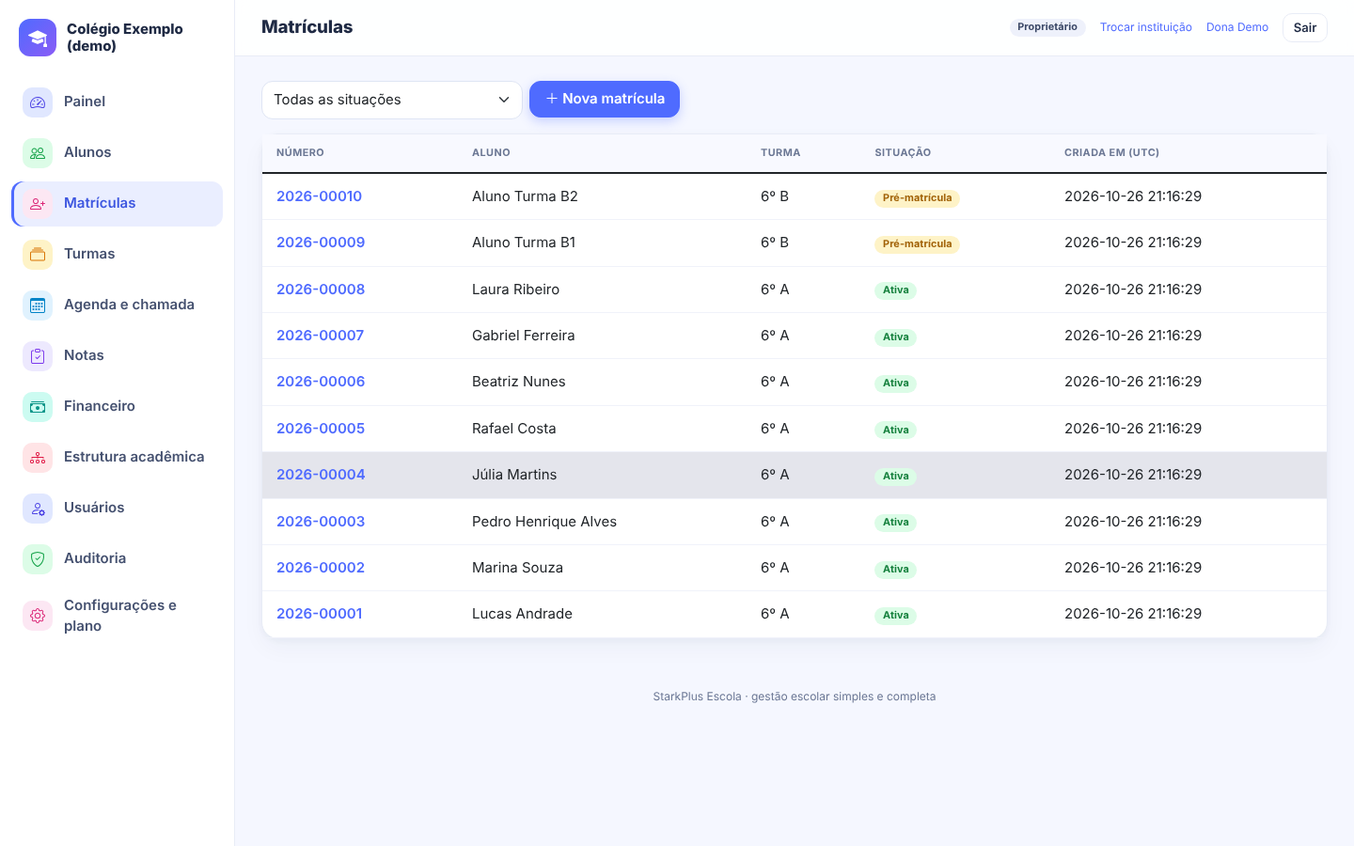Open the Financeiro section
This screenshot has height=846, width=1354.
point(118,406)
